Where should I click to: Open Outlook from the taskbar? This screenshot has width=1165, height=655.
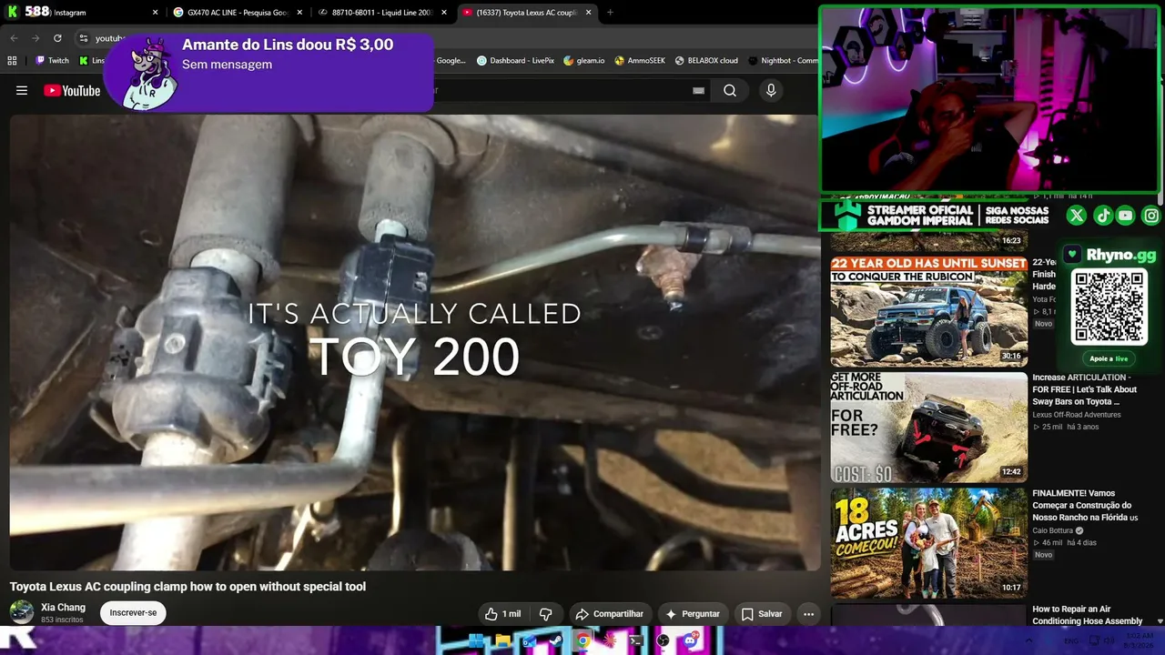pos(529,640)
